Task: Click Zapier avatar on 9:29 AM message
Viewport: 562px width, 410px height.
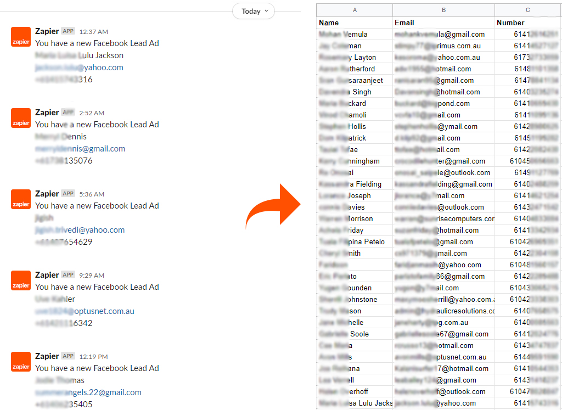Action: tap(21, 280)
